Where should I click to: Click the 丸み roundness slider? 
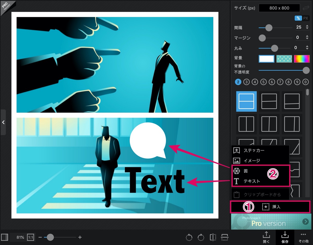(274, 48)
